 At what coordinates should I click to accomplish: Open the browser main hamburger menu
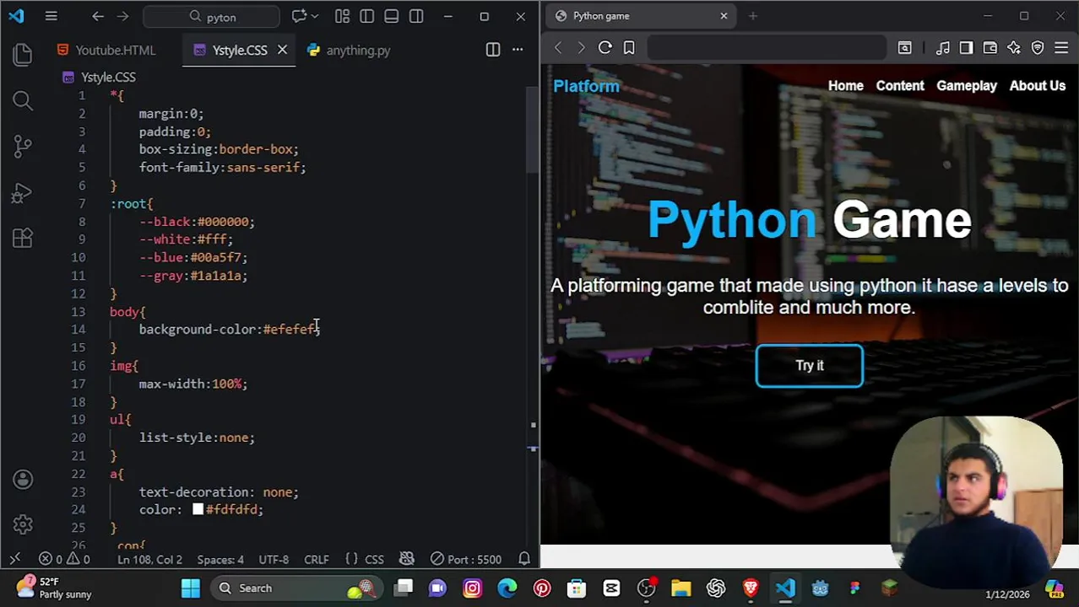pyautogui.click(x=1061, y=48)
